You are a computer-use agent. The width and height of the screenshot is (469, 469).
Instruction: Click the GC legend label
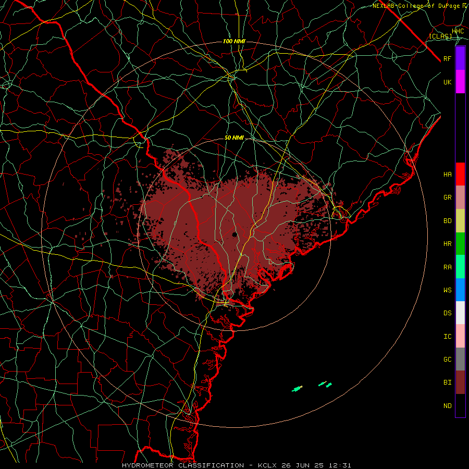coord(447,360)
